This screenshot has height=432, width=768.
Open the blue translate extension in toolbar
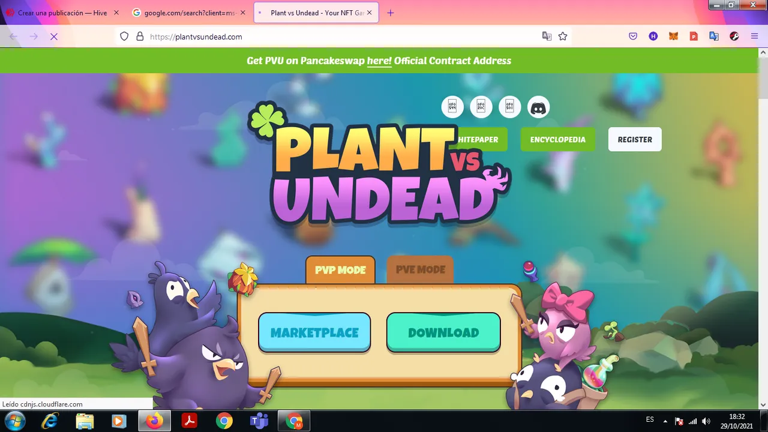(x=714, y=37)
